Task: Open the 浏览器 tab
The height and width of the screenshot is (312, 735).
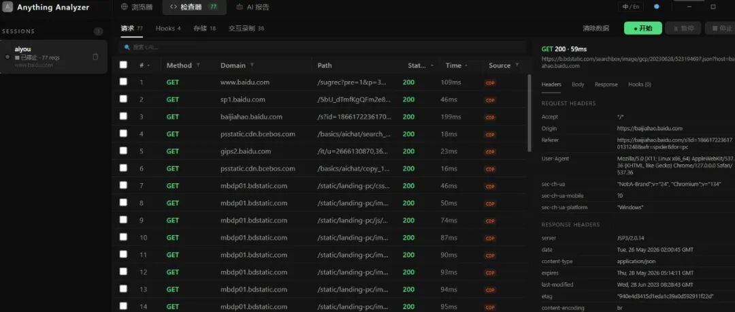Action: coord(136,7)
